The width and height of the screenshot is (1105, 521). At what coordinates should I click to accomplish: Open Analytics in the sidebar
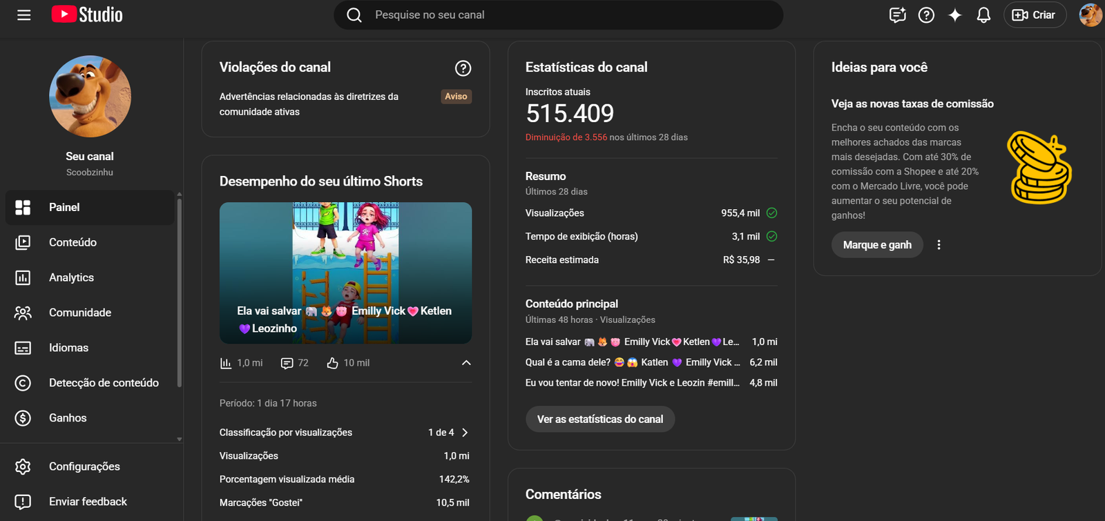90,277
